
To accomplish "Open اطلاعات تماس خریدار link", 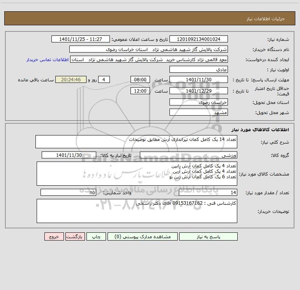I will pyautogui.click(x=48, y=60).
